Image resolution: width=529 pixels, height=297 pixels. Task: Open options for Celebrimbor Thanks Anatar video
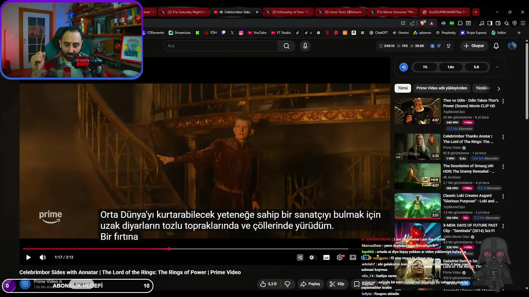click(x=503, y=137)
